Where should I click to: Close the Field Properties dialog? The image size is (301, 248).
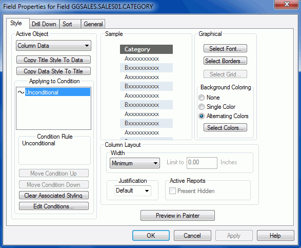[x=287, y=4]
